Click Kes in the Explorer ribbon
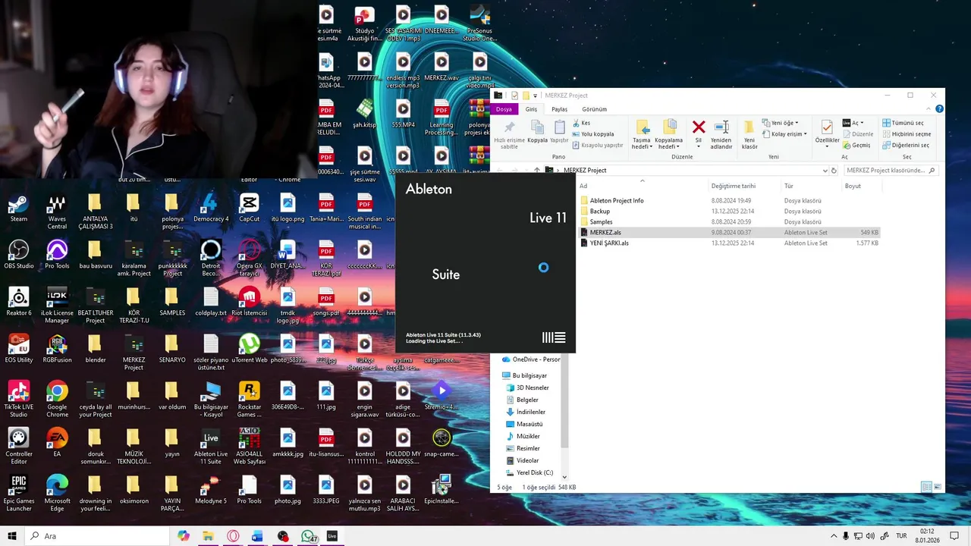This screenshot has width=971, height=546. click(581, 123)
